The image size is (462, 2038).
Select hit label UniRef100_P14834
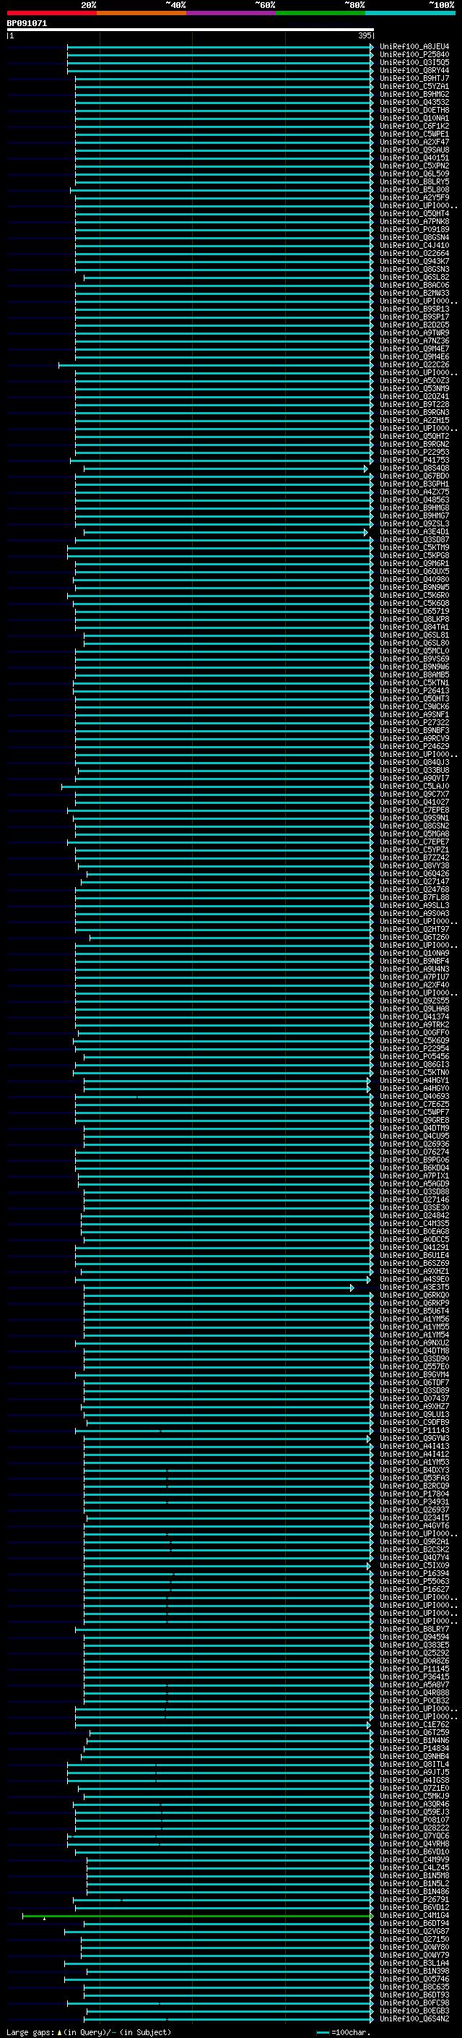414,1748
